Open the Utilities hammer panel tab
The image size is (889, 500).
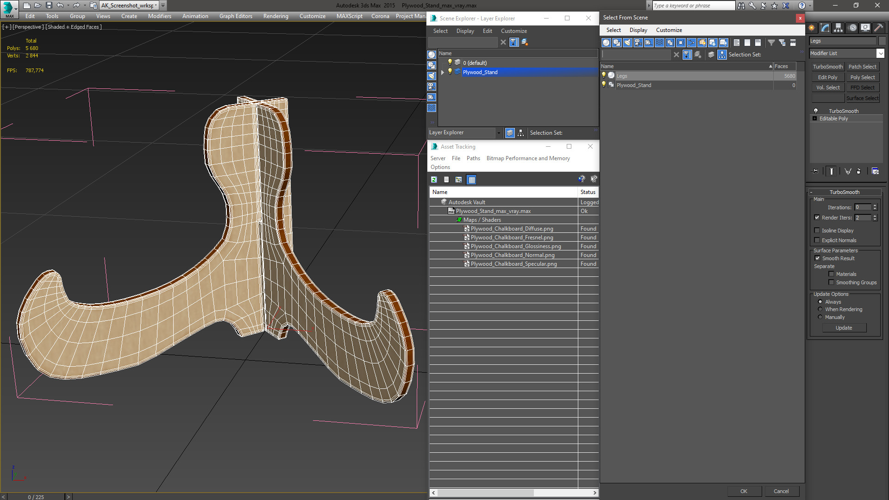click(x=878, y=28)
